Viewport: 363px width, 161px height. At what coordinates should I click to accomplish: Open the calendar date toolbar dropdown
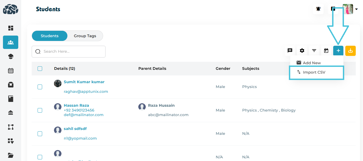pyautogui.click(x=326, y=51)
